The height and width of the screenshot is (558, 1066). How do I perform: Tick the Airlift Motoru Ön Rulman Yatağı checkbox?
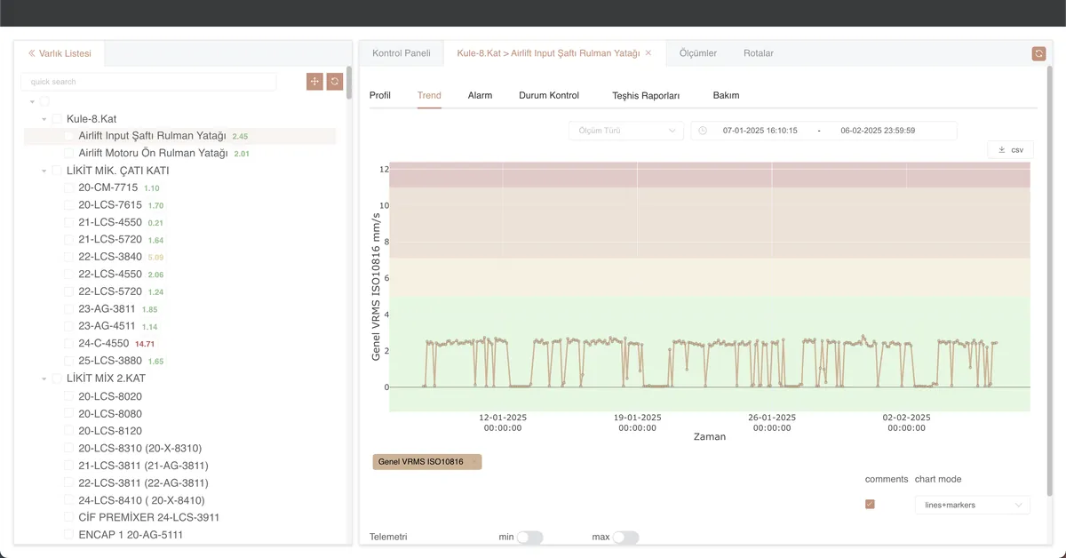(69, 153)
